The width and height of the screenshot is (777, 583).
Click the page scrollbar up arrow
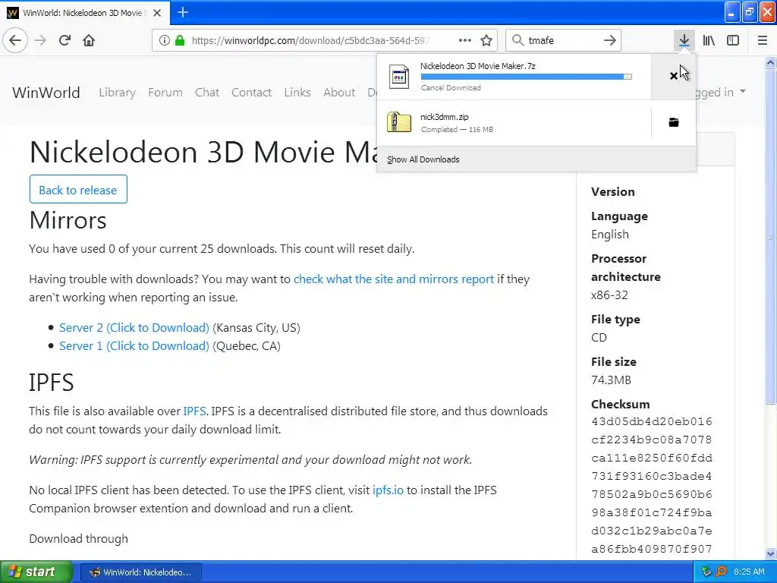tap(771, 62)
